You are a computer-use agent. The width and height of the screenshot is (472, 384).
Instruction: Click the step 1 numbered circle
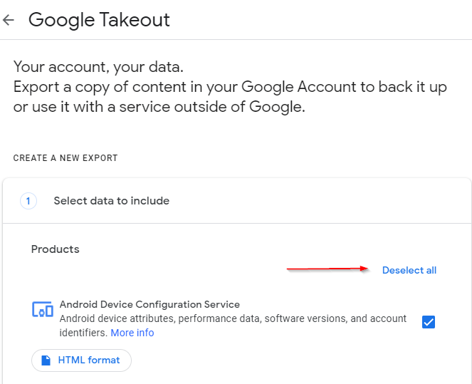[28, 201]
